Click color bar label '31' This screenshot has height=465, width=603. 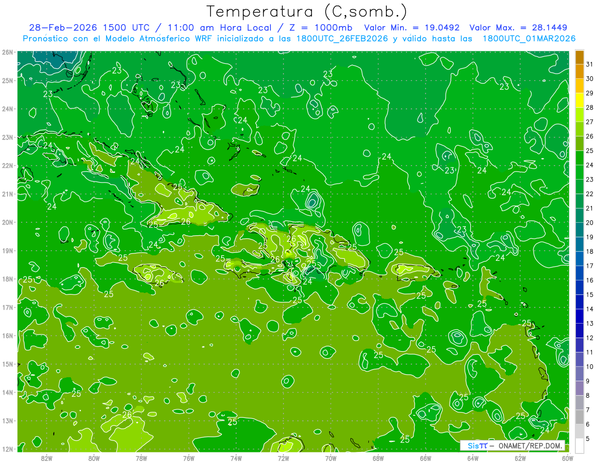590,64
